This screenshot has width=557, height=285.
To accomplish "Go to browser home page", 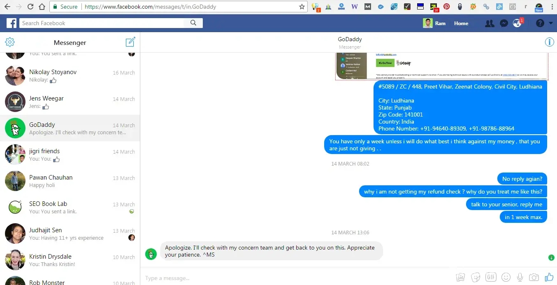I will coord(42,7).
